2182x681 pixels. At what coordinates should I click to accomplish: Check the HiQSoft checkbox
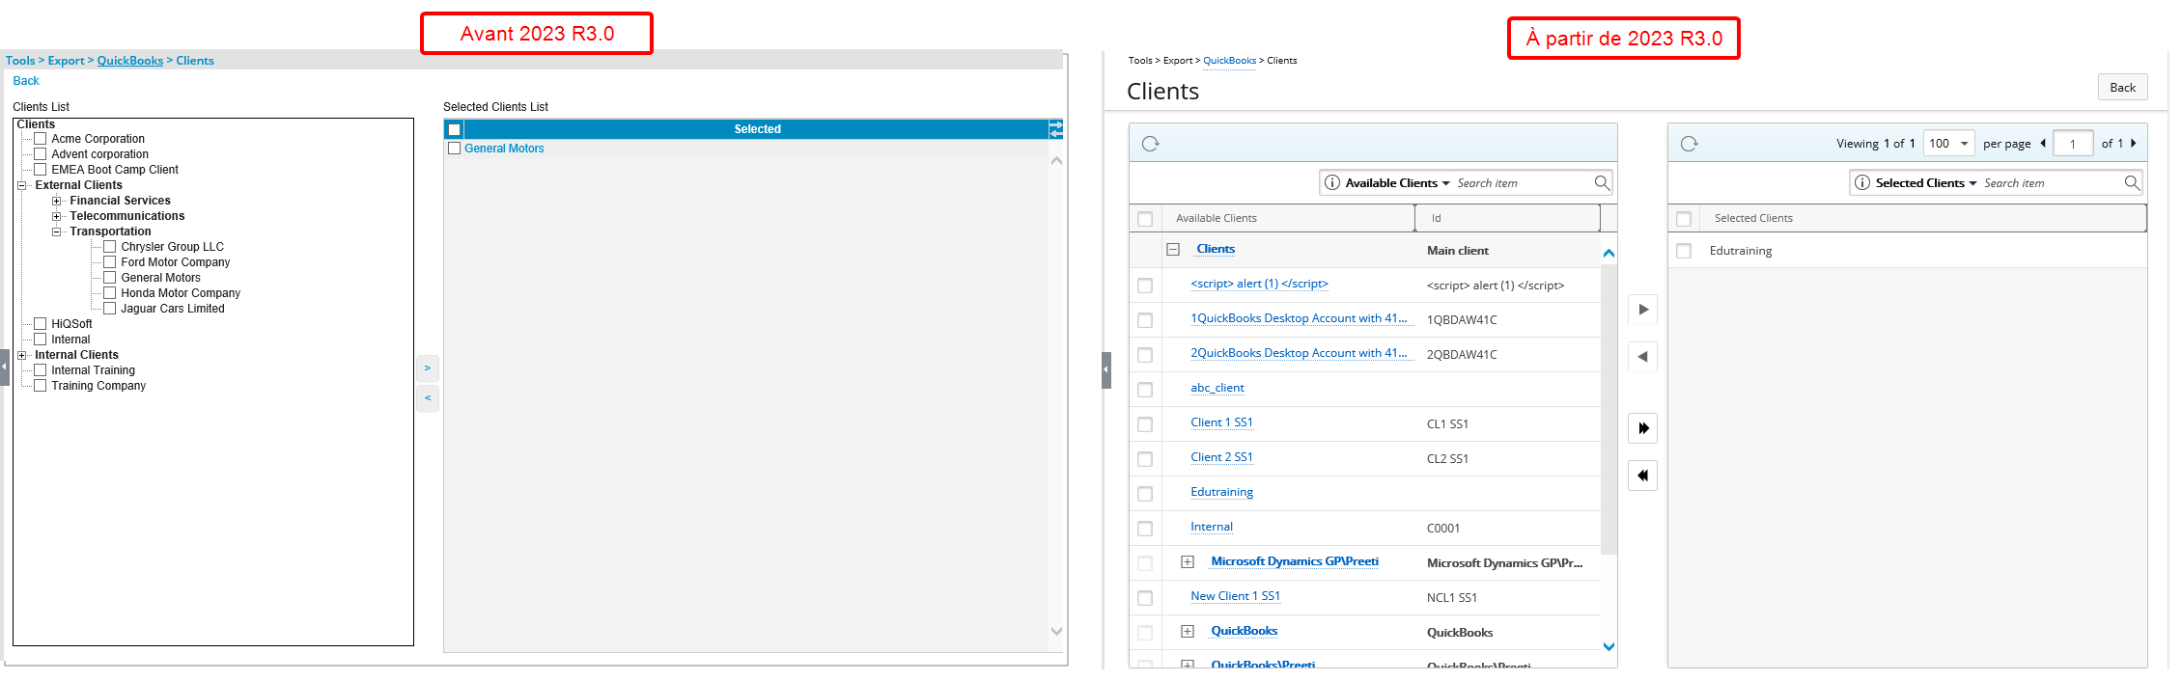point(41,324)
